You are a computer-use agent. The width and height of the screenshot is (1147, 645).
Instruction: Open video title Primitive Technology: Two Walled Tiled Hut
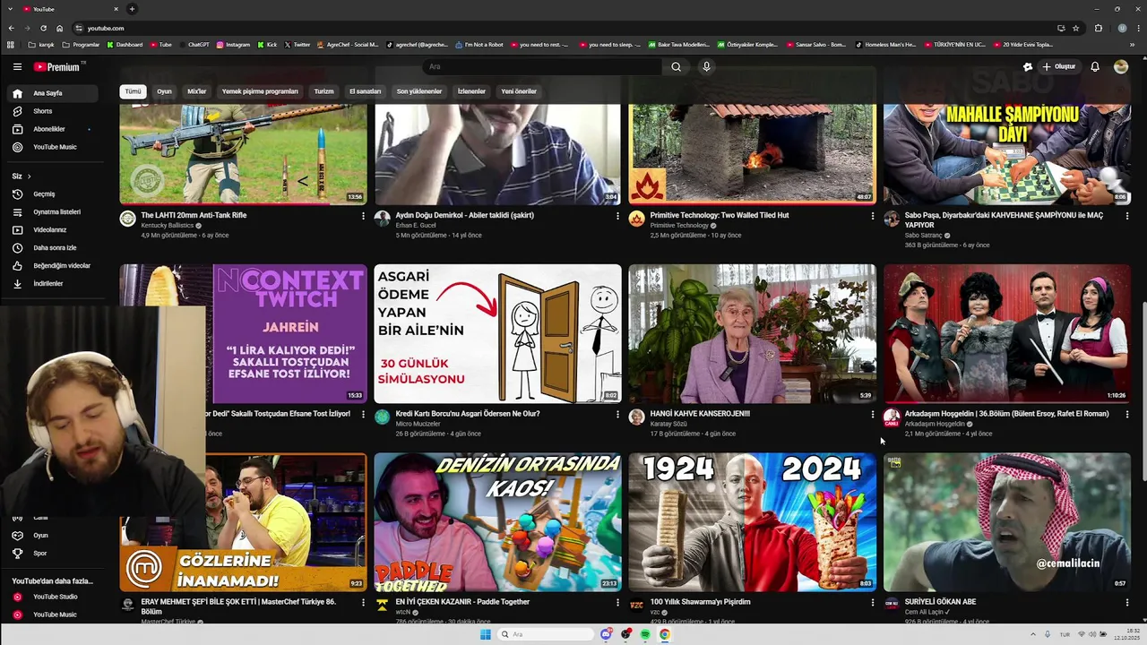720,215
